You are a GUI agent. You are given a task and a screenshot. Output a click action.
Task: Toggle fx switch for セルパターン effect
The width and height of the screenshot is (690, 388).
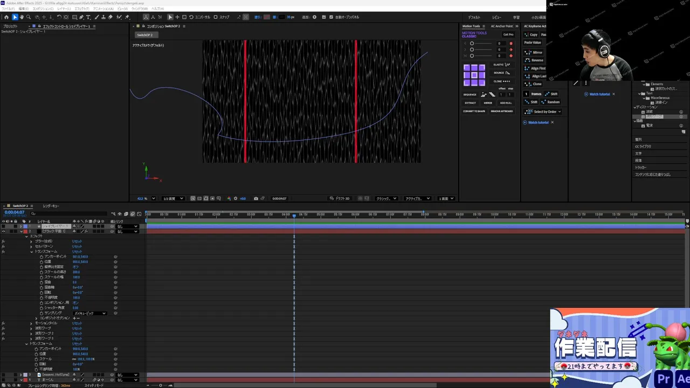point(3,246)
